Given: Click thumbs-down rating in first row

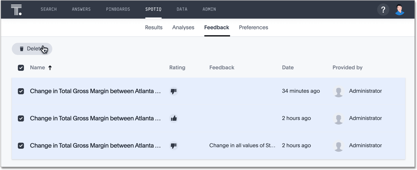Looking at the screenshot, I should click(x=174, y=91).
